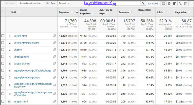Open /google+redesign/lifestyle/bags external link icon
Image resolution: width=194 pixels, height=105 pixels.
pyautogui.click(x=55, y=70)
